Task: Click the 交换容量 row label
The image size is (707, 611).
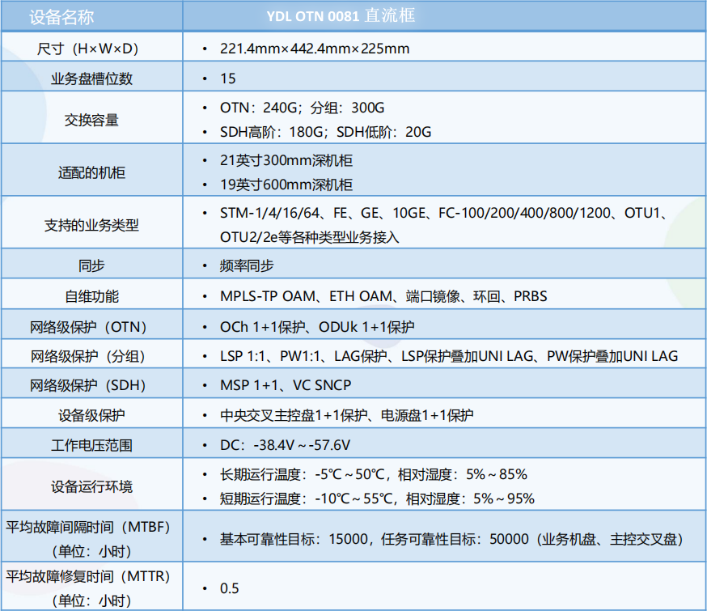Action: [x=91, y=120]
